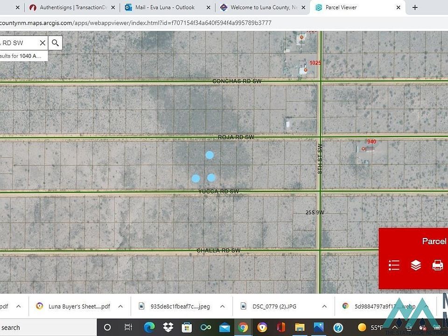Close the Parcel Viewer tab
This screenshot has width=448, height=336.
pos(399,8)
